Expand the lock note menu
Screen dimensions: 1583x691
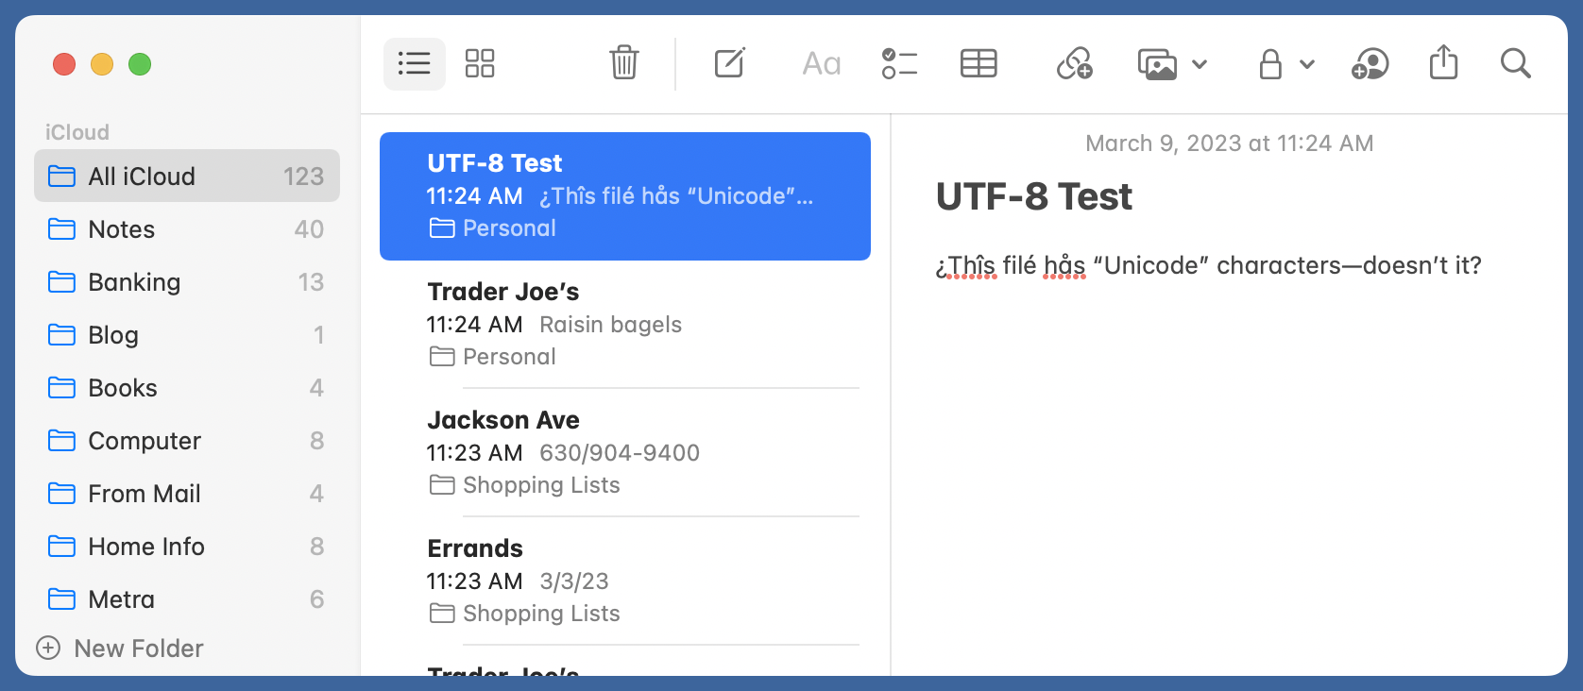1285,64
